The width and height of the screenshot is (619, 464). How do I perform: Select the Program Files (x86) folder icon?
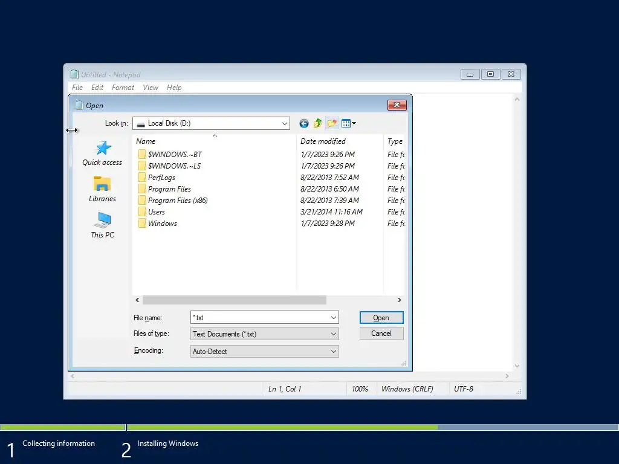point(142,200)
